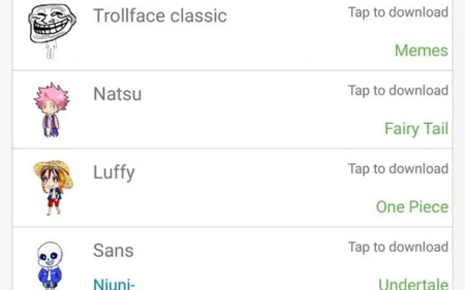The image size is (465, 290).
Task: Open the Memes category tag
Action: 421,51
